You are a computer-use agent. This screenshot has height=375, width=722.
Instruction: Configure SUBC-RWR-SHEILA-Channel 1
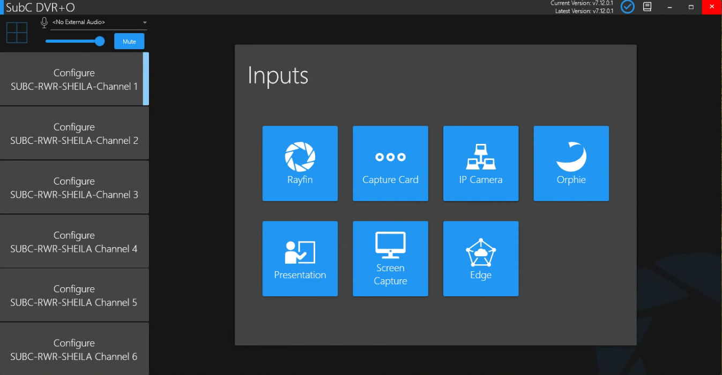[x=74, y=79]
